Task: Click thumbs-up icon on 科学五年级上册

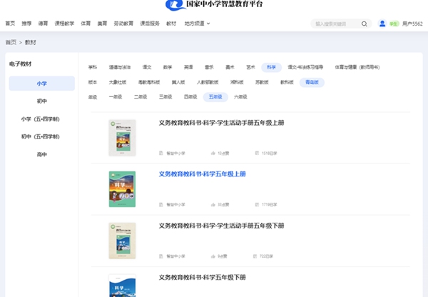Action: 213,204
